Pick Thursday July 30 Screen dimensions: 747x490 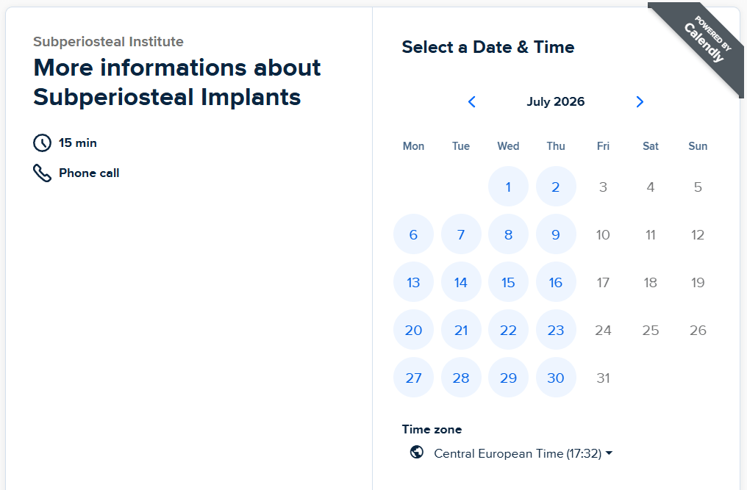[556, 377]
